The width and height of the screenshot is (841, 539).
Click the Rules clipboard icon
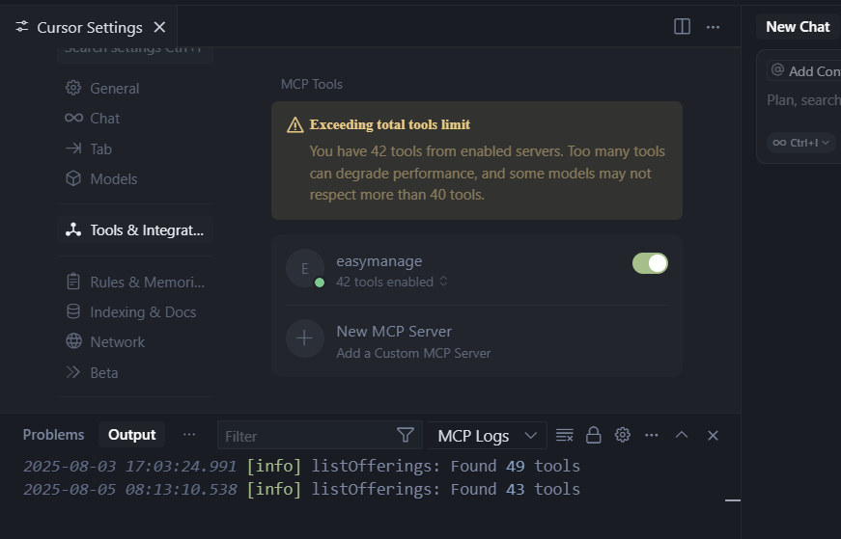click(x=73, y=282)
